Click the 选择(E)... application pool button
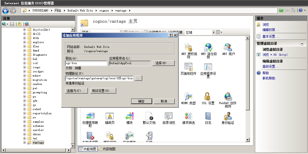Viewport: 308px width, 154px height. point(163,63)
